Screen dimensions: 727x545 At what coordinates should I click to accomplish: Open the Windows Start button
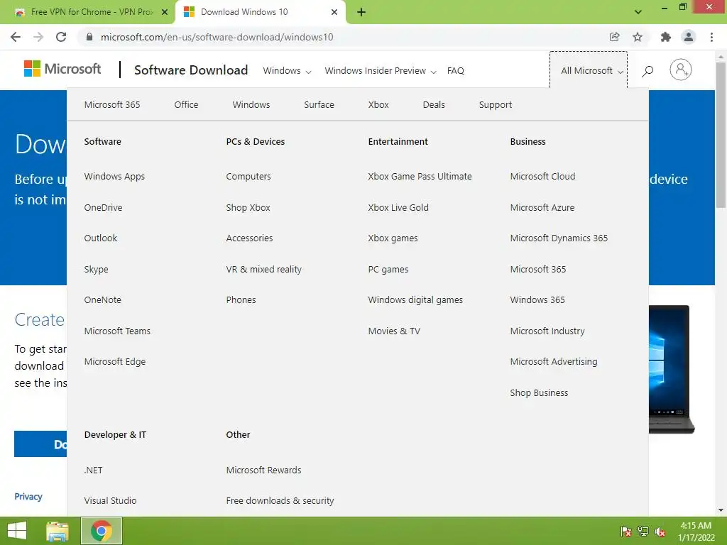[17, 531]
